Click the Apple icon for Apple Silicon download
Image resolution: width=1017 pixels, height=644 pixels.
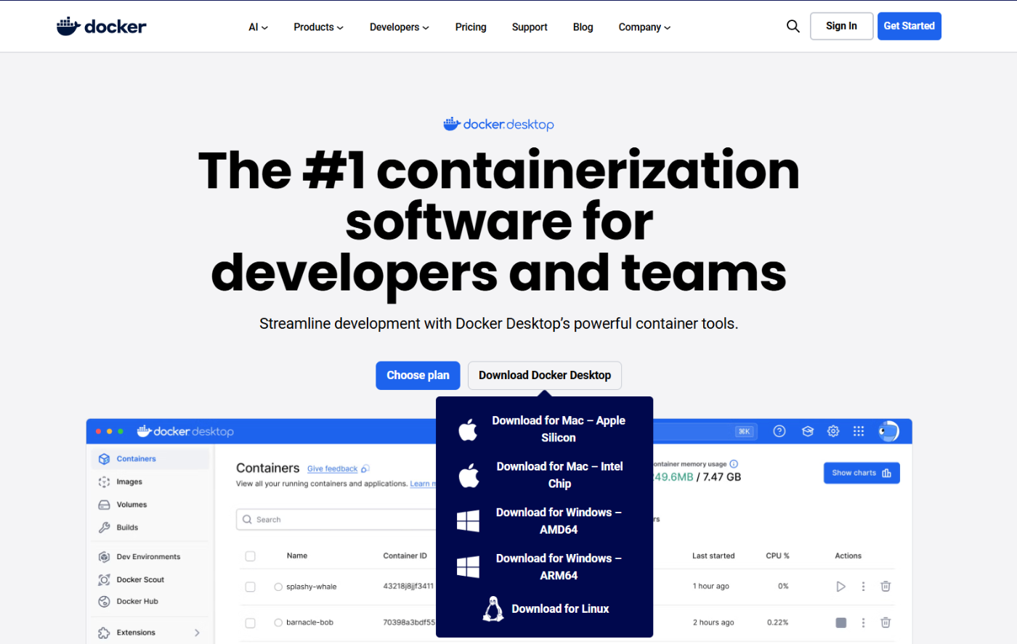point(469,430)
